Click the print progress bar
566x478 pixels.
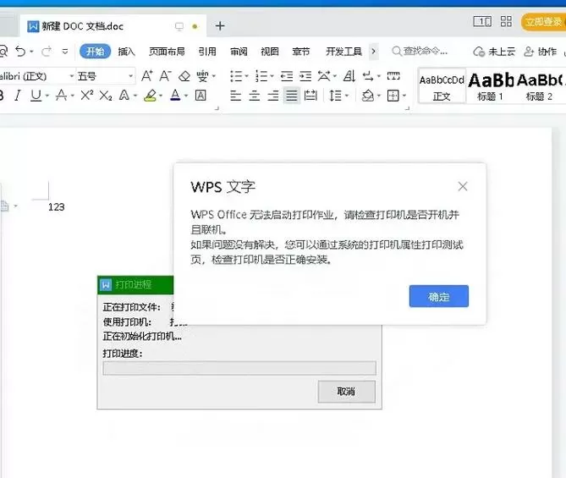[x=239, y=368]
